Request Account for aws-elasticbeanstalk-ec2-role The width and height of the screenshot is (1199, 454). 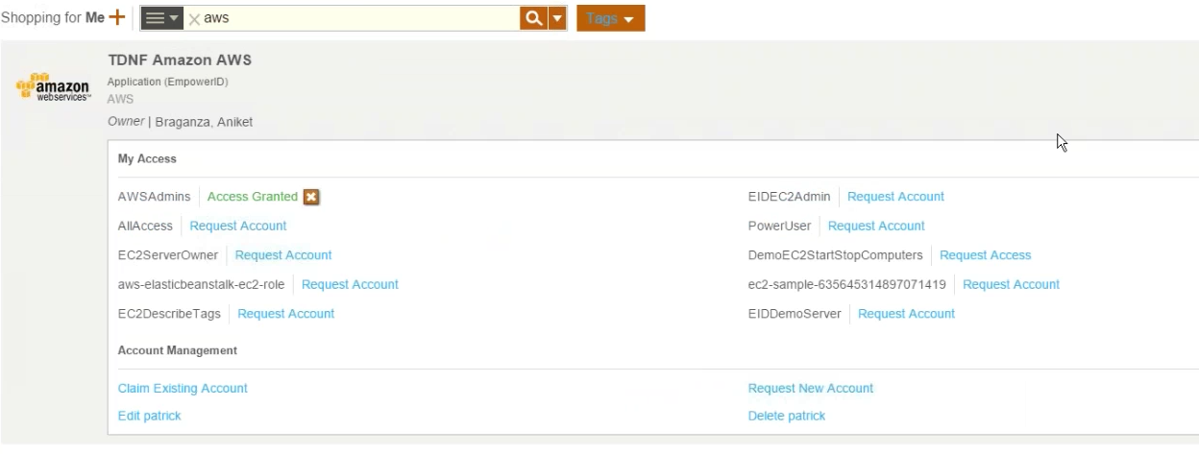click(350, 284)
